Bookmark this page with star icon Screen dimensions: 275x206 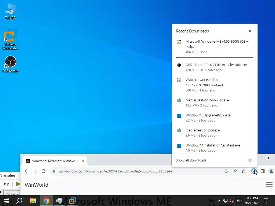tap(243, 171)
